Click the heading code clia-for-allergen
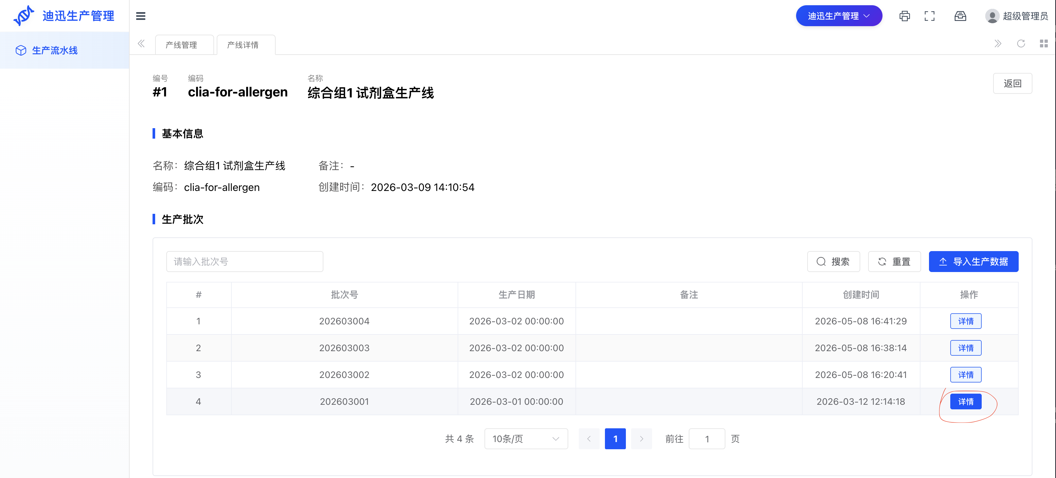The width and height of the screenshot is (1056, 478). click(238, 92)
